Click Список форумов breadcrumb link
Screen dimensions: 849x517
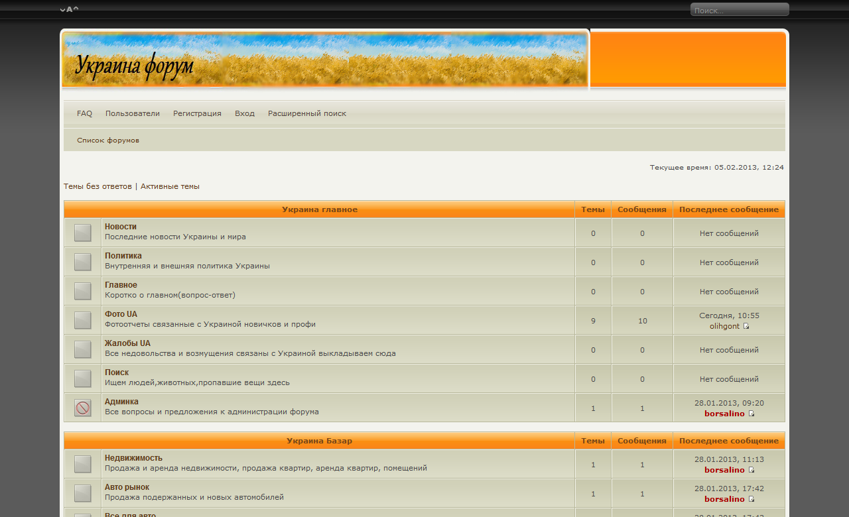(108, 141)
